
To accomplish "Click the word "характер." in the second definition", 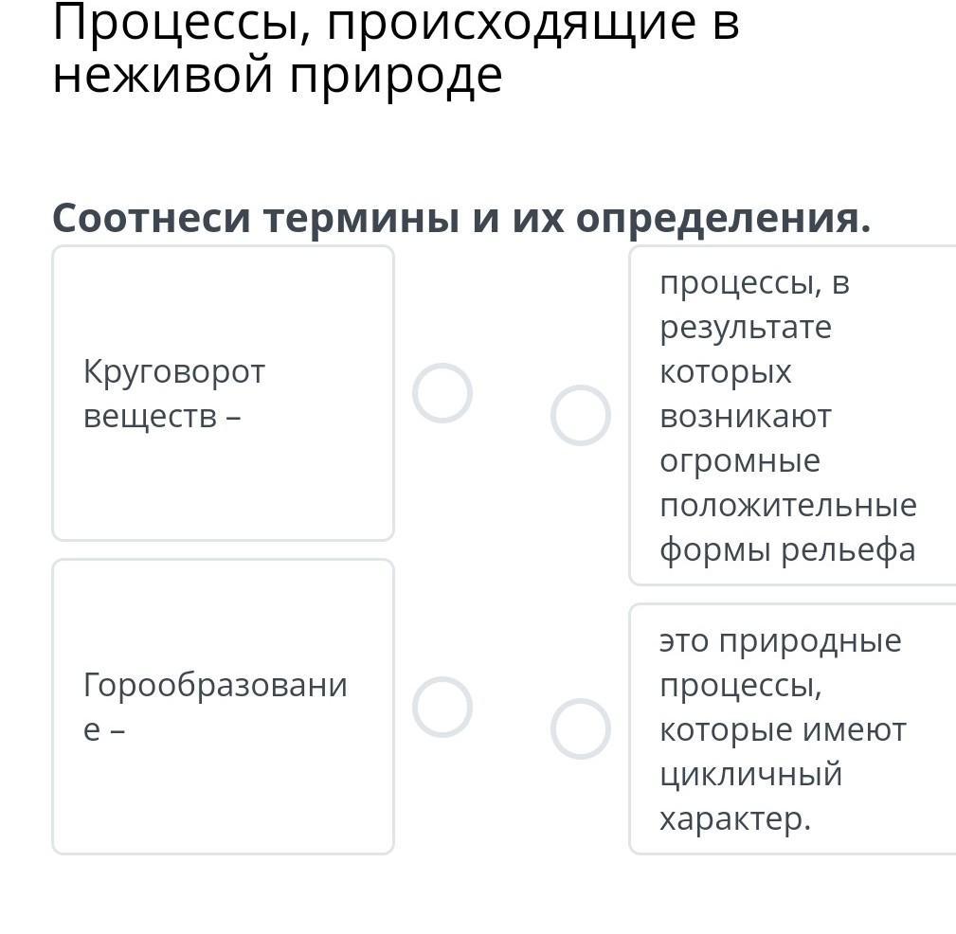I will [x=735, y=818].
